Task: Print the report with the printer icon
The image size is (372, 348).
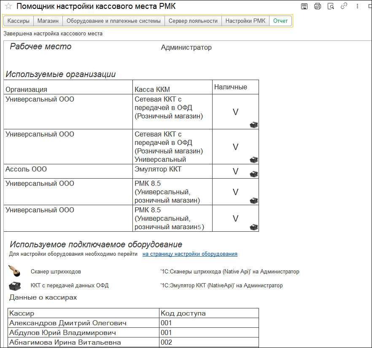Action: [x=318, y=6]
